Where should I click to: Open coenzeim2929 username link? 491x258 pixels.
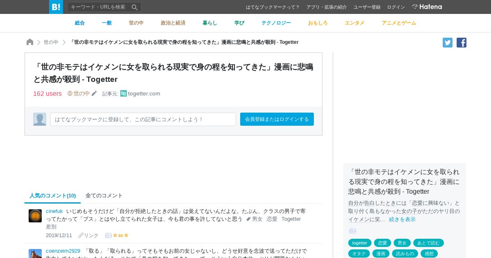[x=63, y=251]
